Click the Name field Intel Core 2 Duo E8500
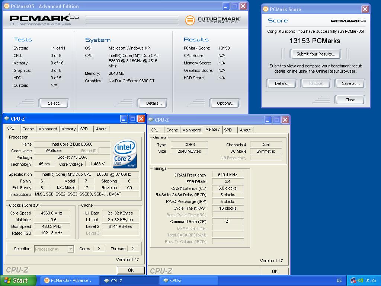Image resolution: width=381 pixels, height=286 pixels. (x=72, y=144)
